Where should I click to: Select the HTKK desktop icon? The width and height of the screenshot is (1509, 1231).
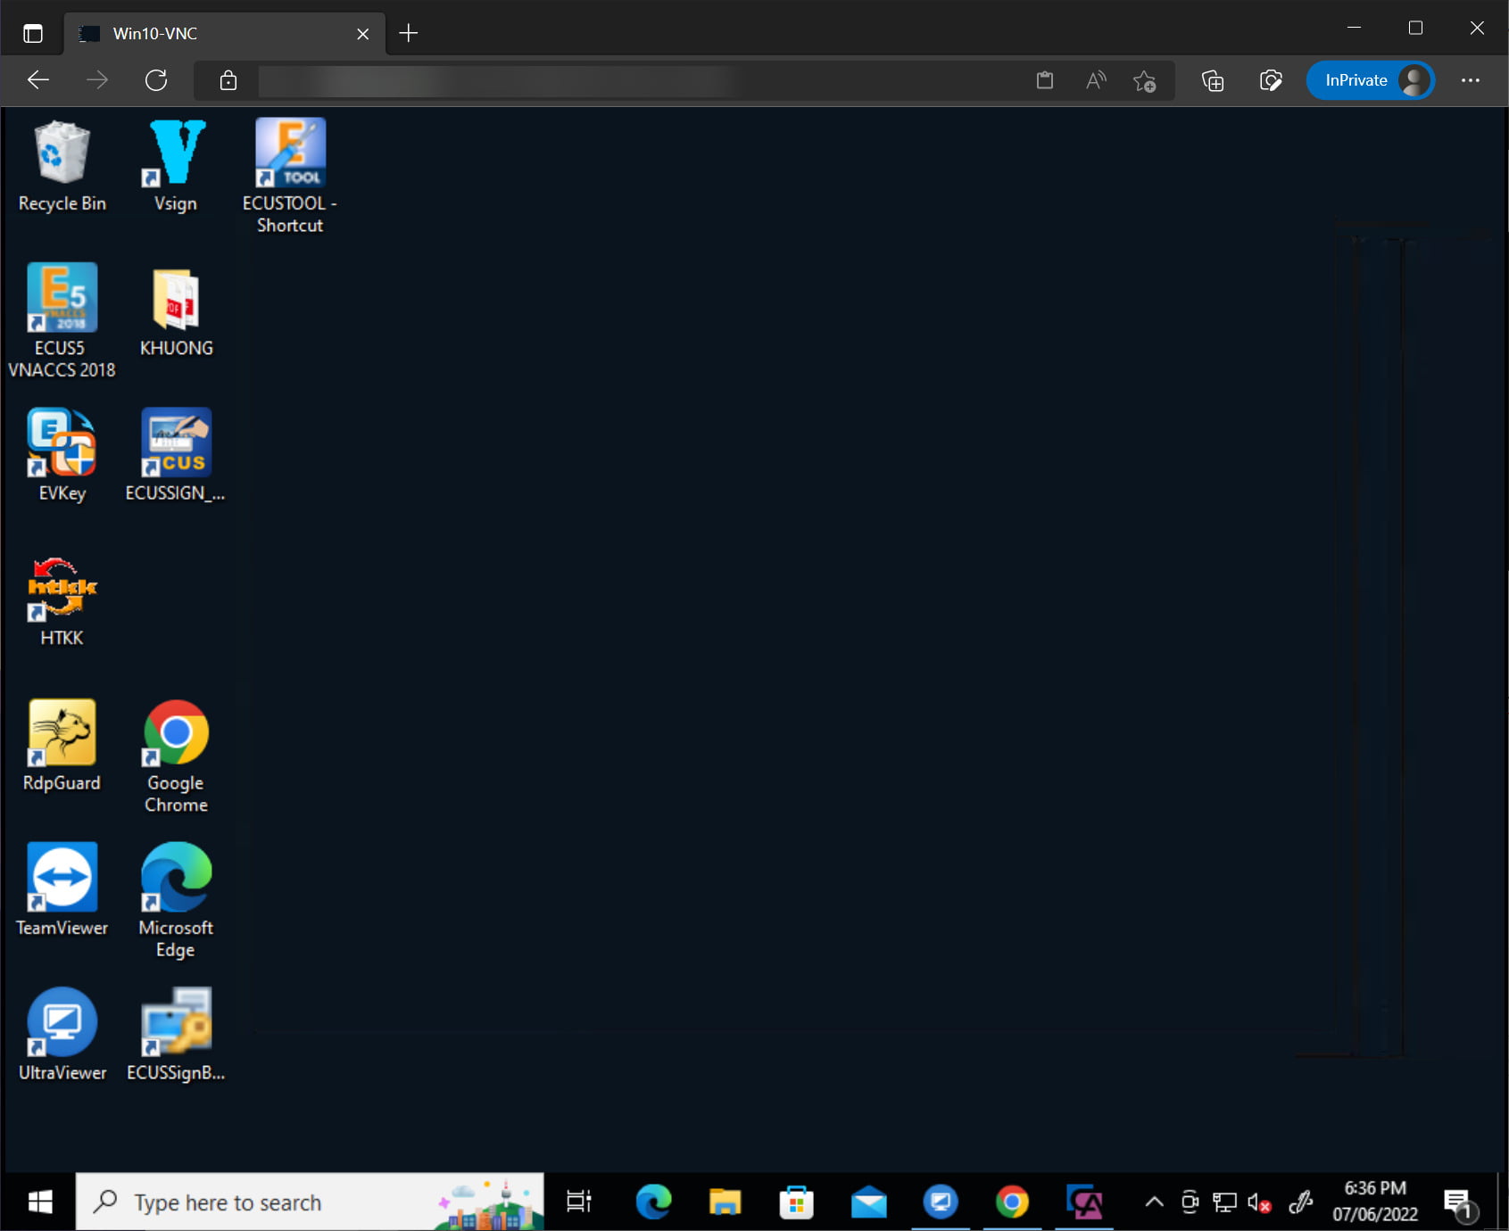pos(62,599)
